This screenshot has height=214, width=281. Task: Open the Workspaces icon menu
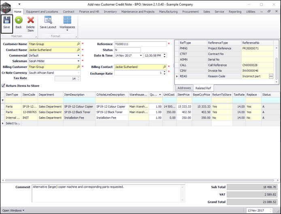click(67, 20)
